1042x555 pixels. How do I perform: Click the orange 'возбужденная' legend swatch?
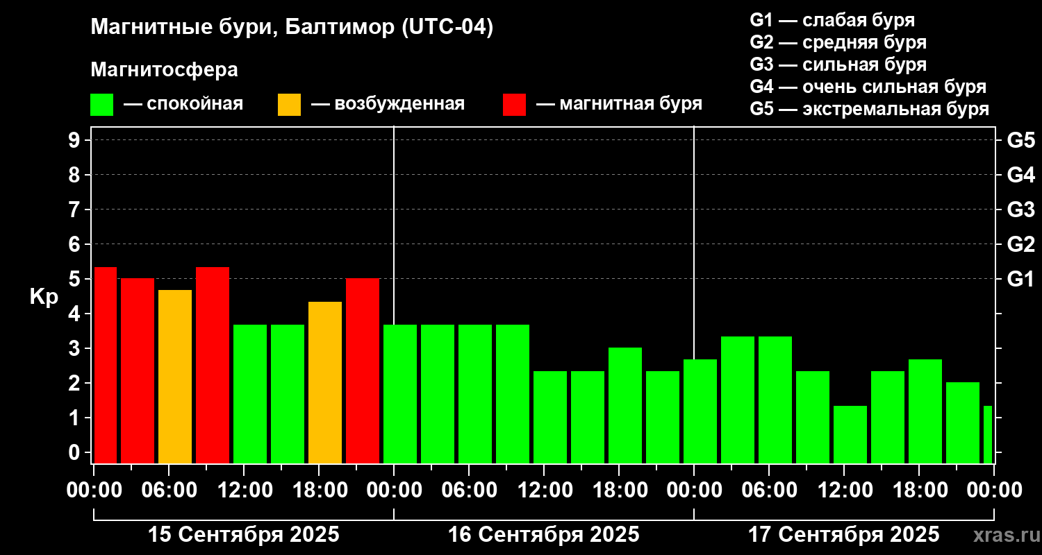pyautogui.click(x=289, y=105)
